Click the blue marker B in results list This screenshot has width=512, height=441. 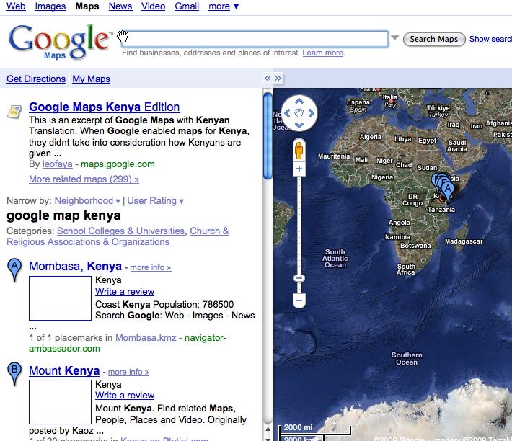(x=14, y=374)
